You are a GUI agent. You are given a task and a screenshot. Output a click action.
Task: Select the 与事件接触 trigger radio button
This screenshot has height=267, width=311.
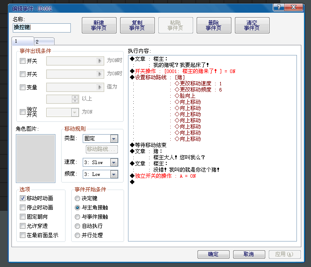[x=77, y=216]
